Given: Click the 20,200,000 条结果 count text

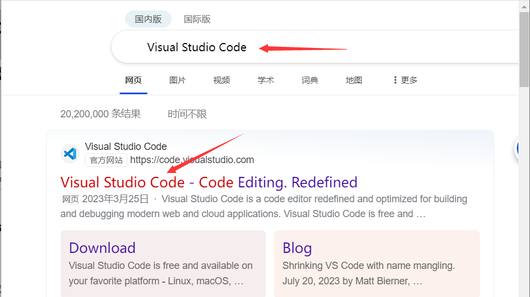Looking at the screenshot, I should [x=100, y=114].
